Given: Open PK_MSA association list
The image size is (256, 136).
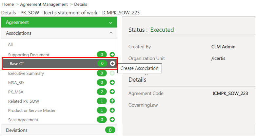Looking at the screenshot, I should point(16,92).
